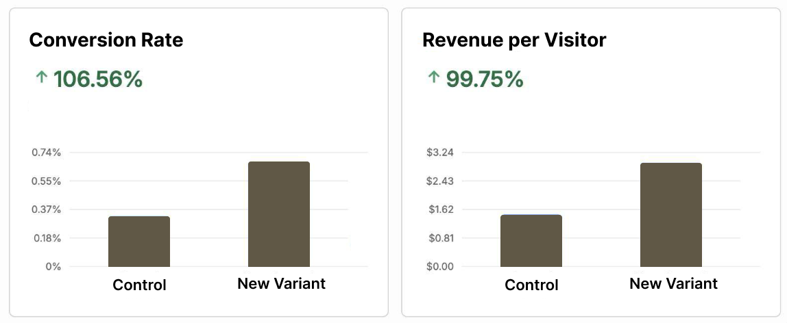Click the 0.18% y-axis label
This screenshot has height=323, width=787.
47,238
